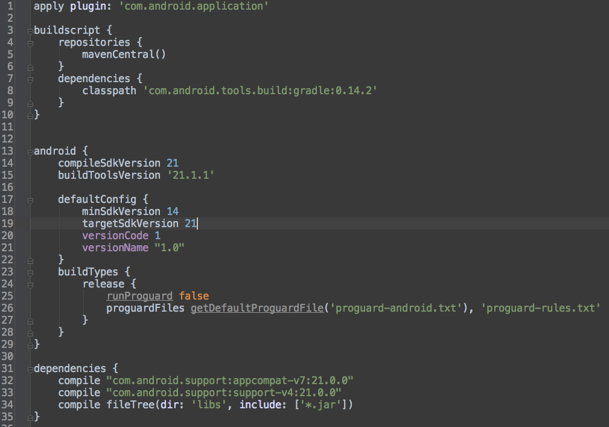Click the fold end marker on line 27
The image size is (609, 427).
[x=30, y=321]
